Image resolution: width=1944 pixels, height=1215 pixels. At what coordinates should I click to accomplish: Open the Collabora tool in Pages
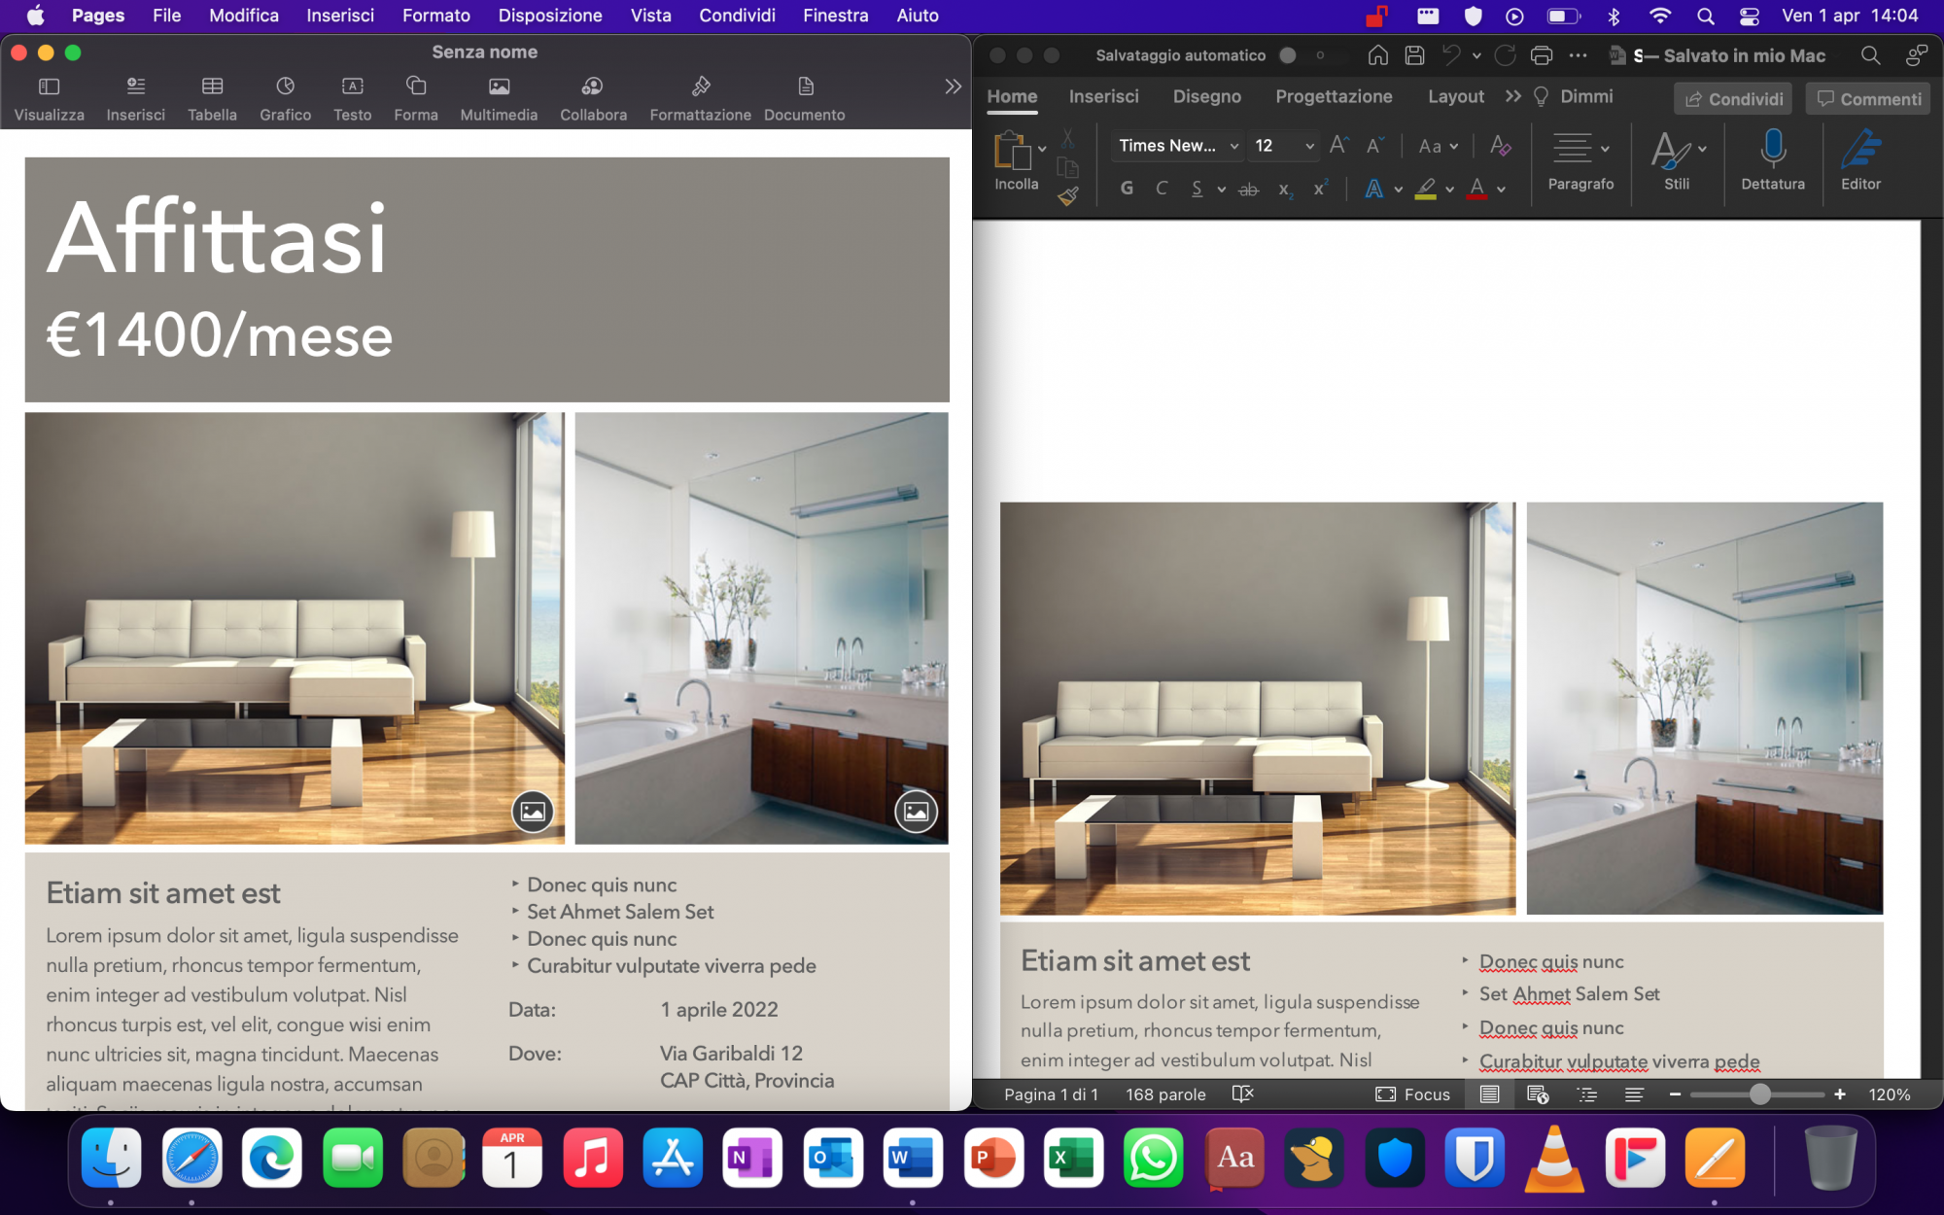592,87
